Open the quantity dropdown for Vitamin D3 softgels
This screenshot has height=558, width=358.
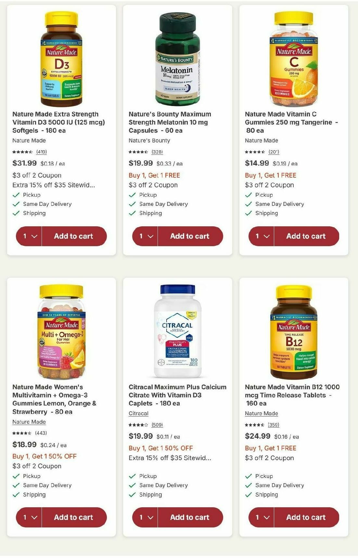click(x=28, y=236)
